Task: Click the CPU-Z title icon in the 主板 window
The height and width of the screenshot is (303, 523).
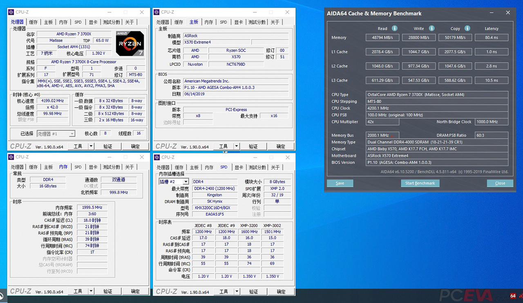Action: [x=157, y=12]
